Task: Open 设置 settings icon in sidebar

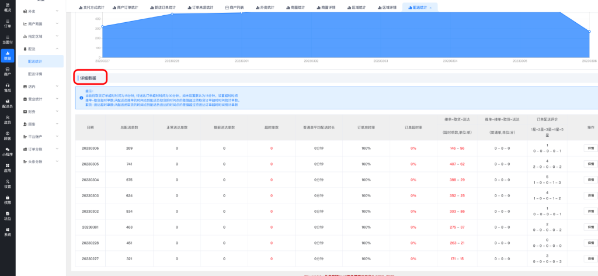Action: [8, 184]
